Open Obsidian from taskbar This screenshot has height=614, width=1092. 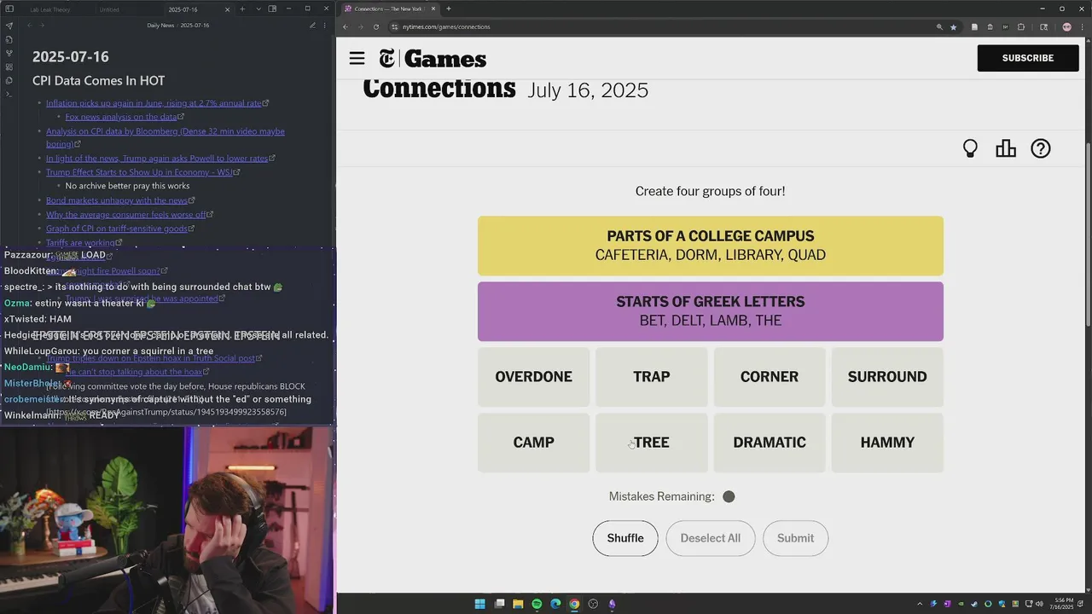[x=612, y=604]
